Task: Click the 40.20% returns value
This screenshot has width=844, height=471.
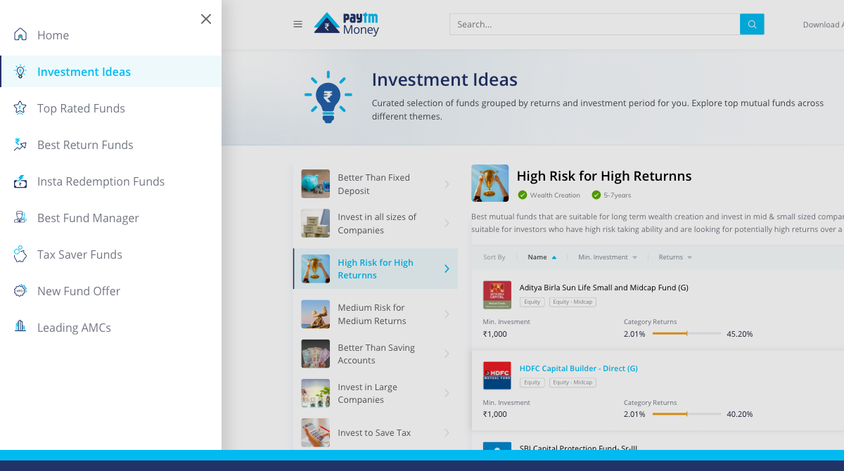Action: (x=740, y=414)
